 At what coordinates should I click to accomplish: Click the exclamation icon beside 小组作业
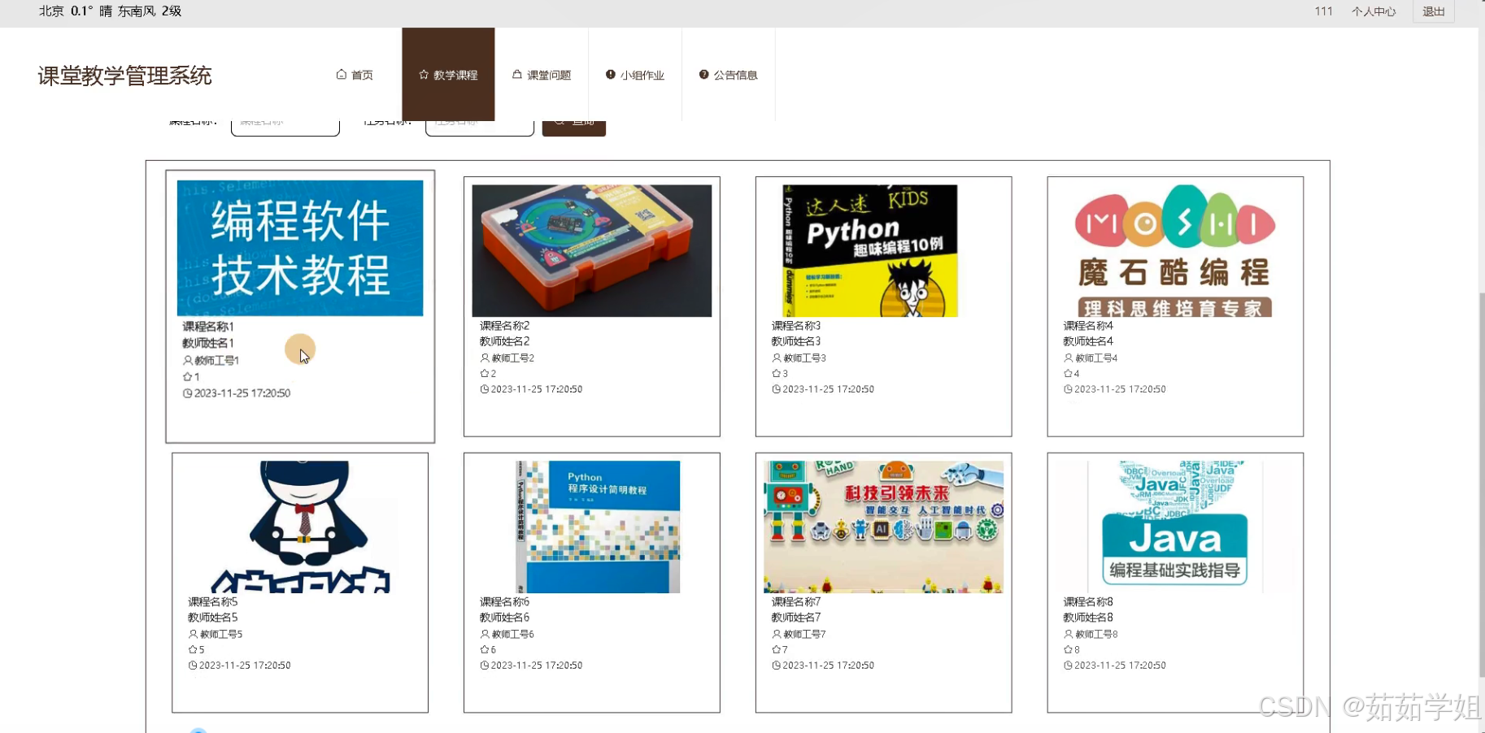point(611,74)
